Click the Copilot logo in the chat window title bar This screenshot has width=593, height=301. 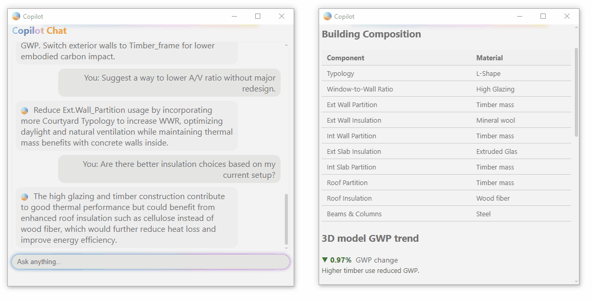[16, 16]
